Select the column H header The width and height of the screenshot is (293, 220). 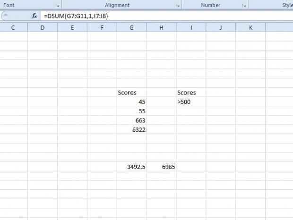point(161,28)
